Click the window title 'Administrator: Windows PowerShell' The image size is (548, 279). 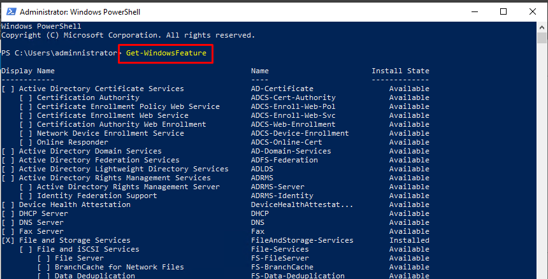(x=80, y=12)
